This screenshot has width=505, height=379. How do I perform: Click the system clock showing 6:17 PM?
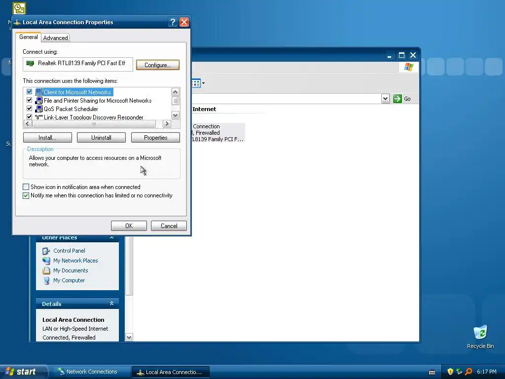coord(486,372)
